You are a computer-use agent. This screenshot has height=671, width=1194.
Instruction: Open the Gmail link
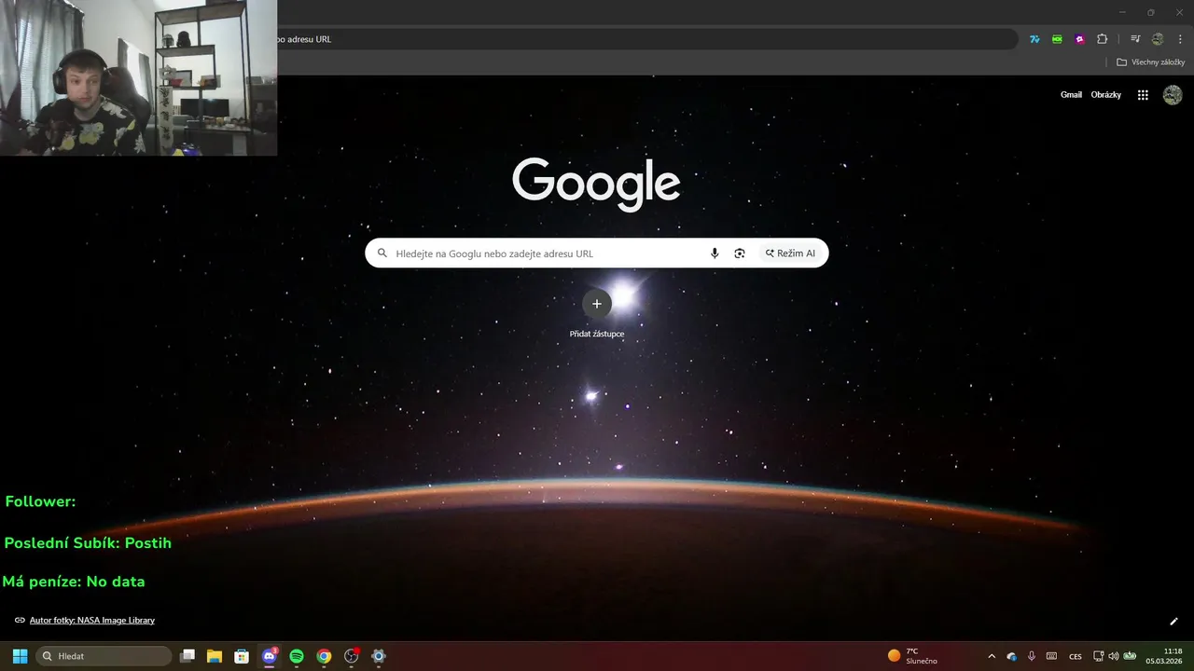(1071, 95)
